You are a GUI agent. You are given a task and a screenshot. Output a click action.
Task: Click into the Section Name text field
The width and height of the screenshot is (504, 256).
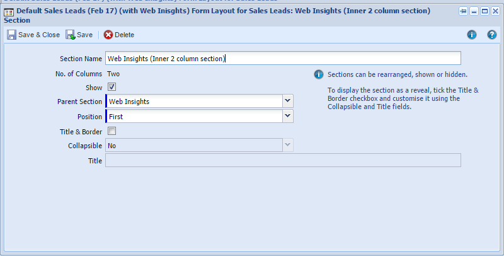pos(283,58)
